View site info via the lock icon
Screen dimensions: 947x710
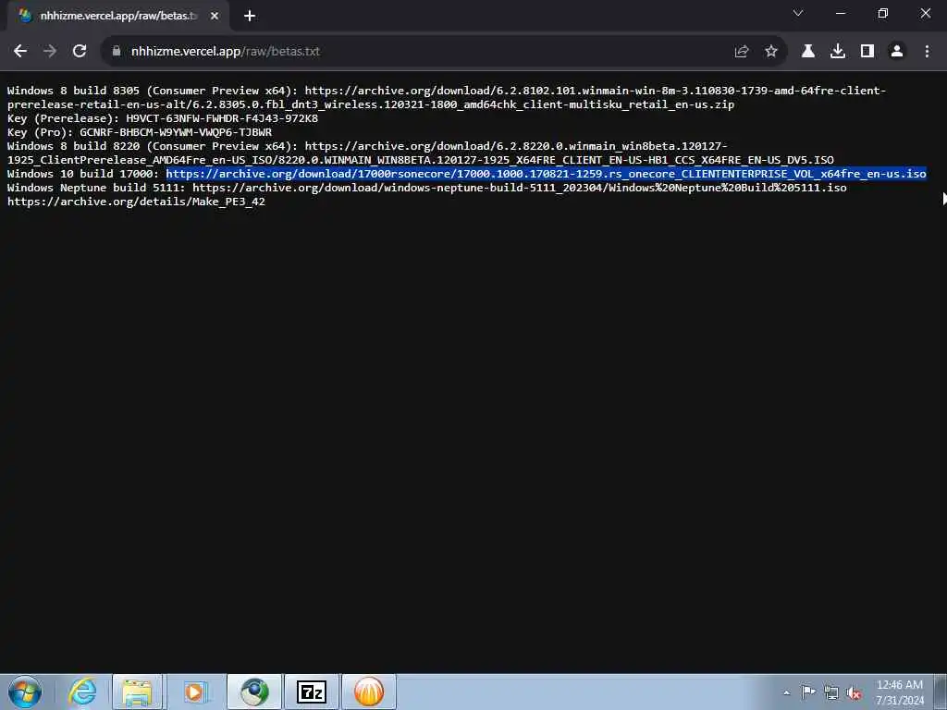[117, 52]
